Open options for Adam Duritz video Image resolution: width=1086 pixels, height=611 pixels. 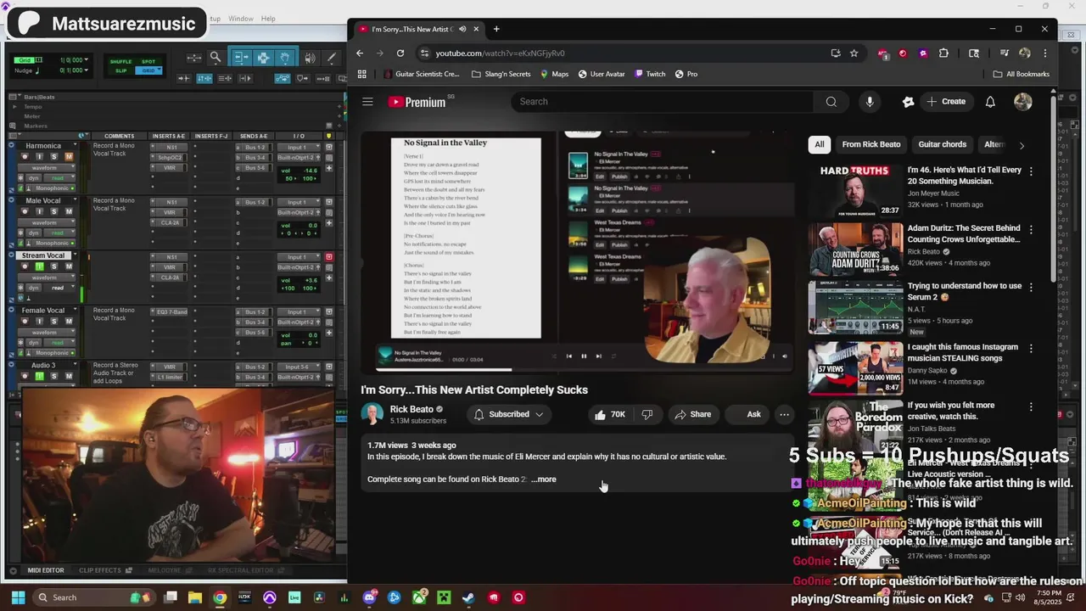[x=1031, y=229]
